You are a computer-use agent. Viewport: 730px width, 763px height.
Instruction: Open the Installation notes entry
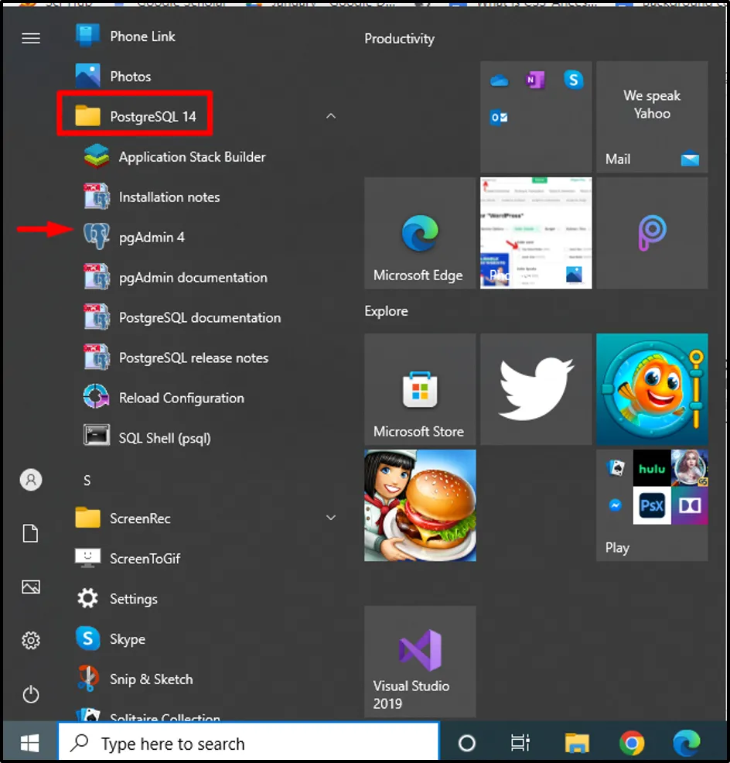click(x=169, y=197)
